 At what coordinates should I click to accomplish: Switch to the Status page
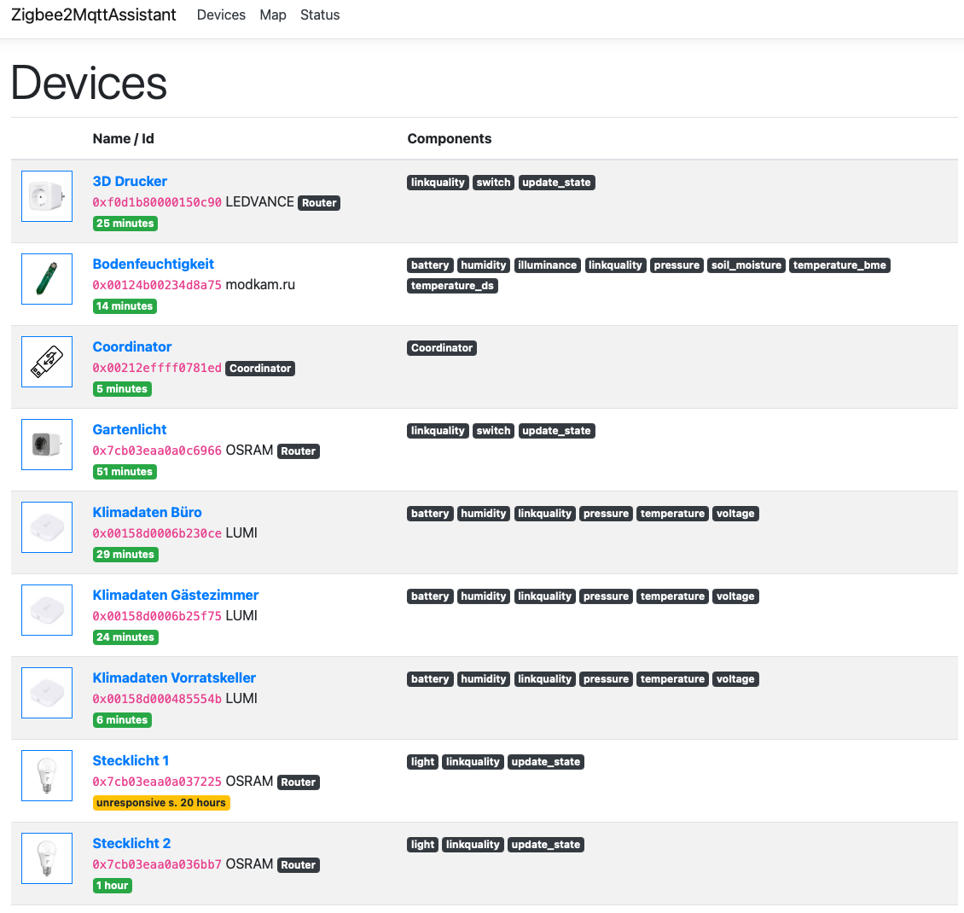pyautogui.click(x=320, y=15)
